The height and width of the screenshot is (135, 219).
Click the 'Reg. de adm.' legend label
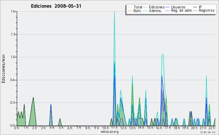[x=181, y=11]
